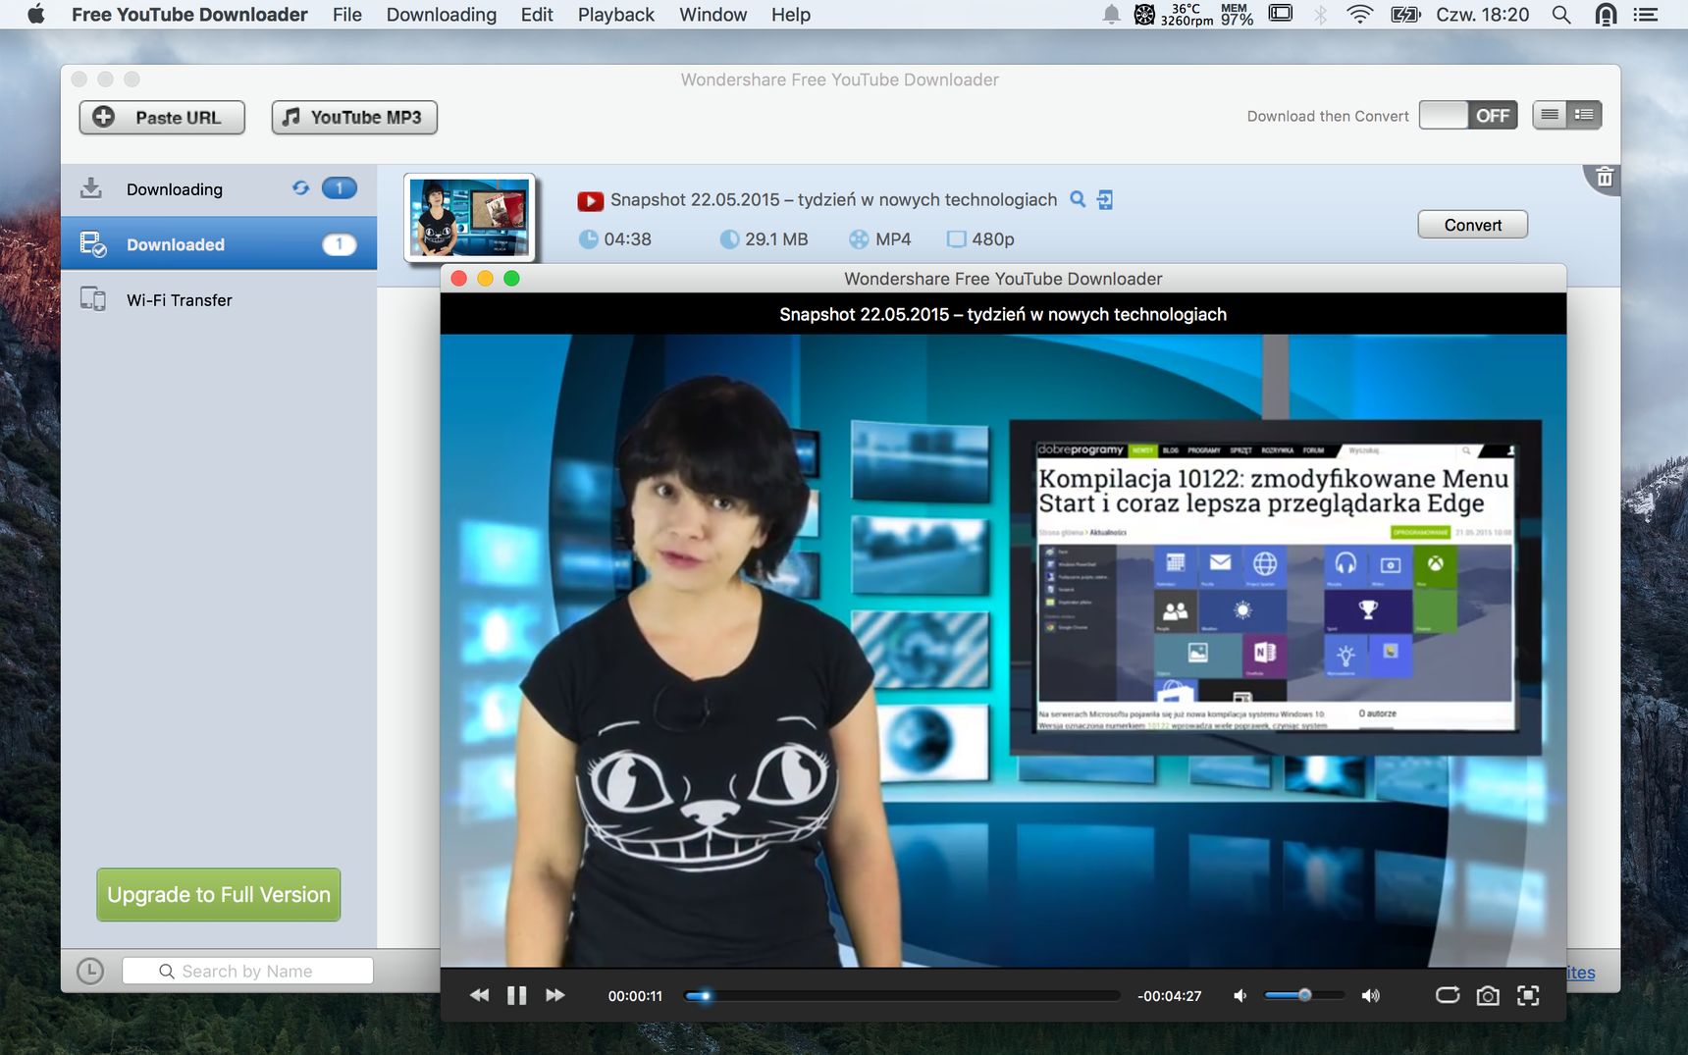Rewind the video in the player

click(479, 995)
